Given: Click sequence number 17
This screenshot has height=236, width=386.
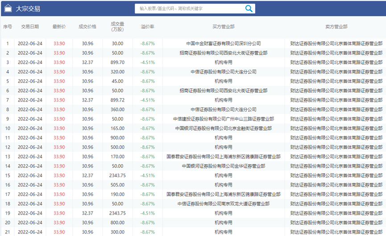Looking at the screenshot, I should coord(8,194).
